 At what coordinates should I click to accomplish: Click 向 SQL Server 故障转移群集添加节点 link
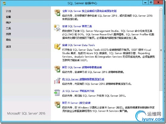[83, 79]
